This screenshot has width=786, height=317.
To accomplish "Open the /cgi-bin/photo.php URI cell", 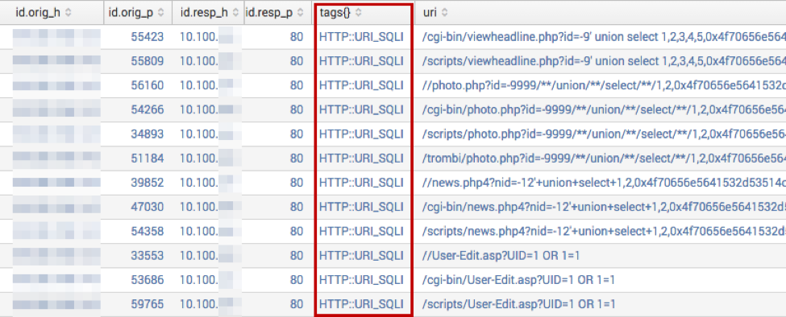I will pos(604,109).
